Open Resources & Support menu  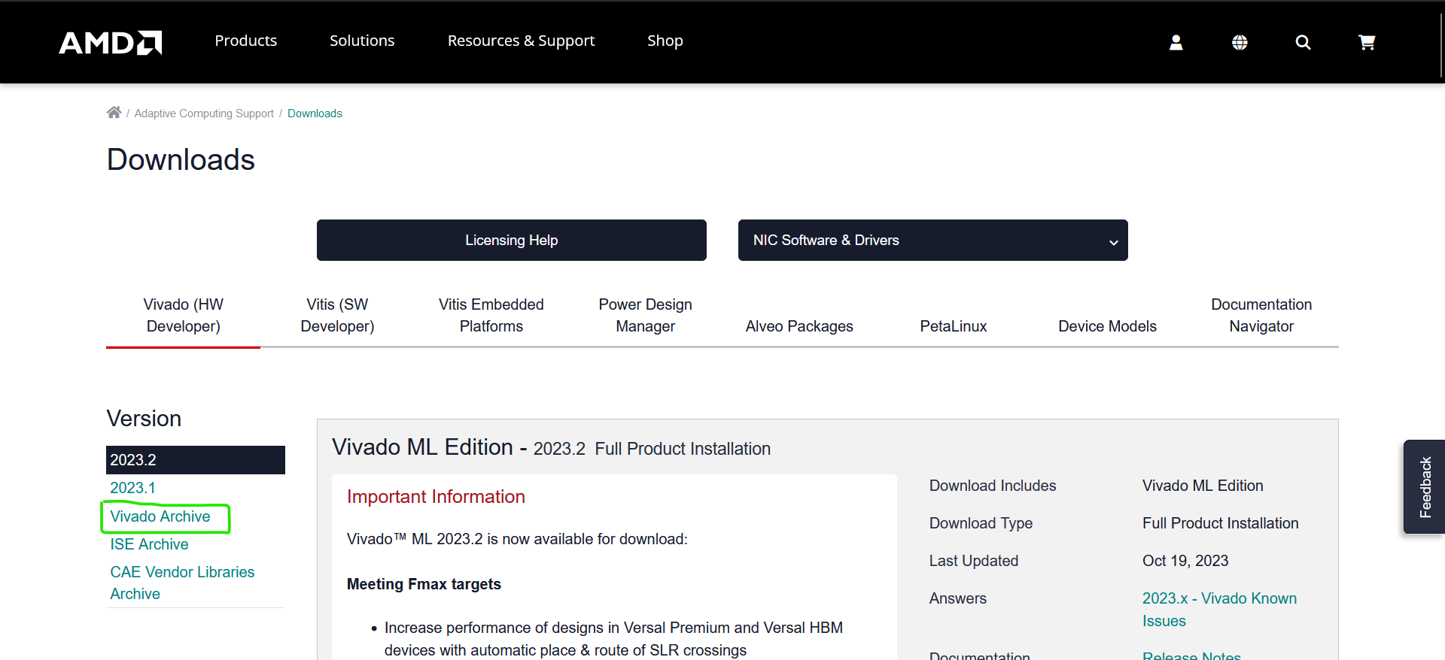[x=521, y=41]
